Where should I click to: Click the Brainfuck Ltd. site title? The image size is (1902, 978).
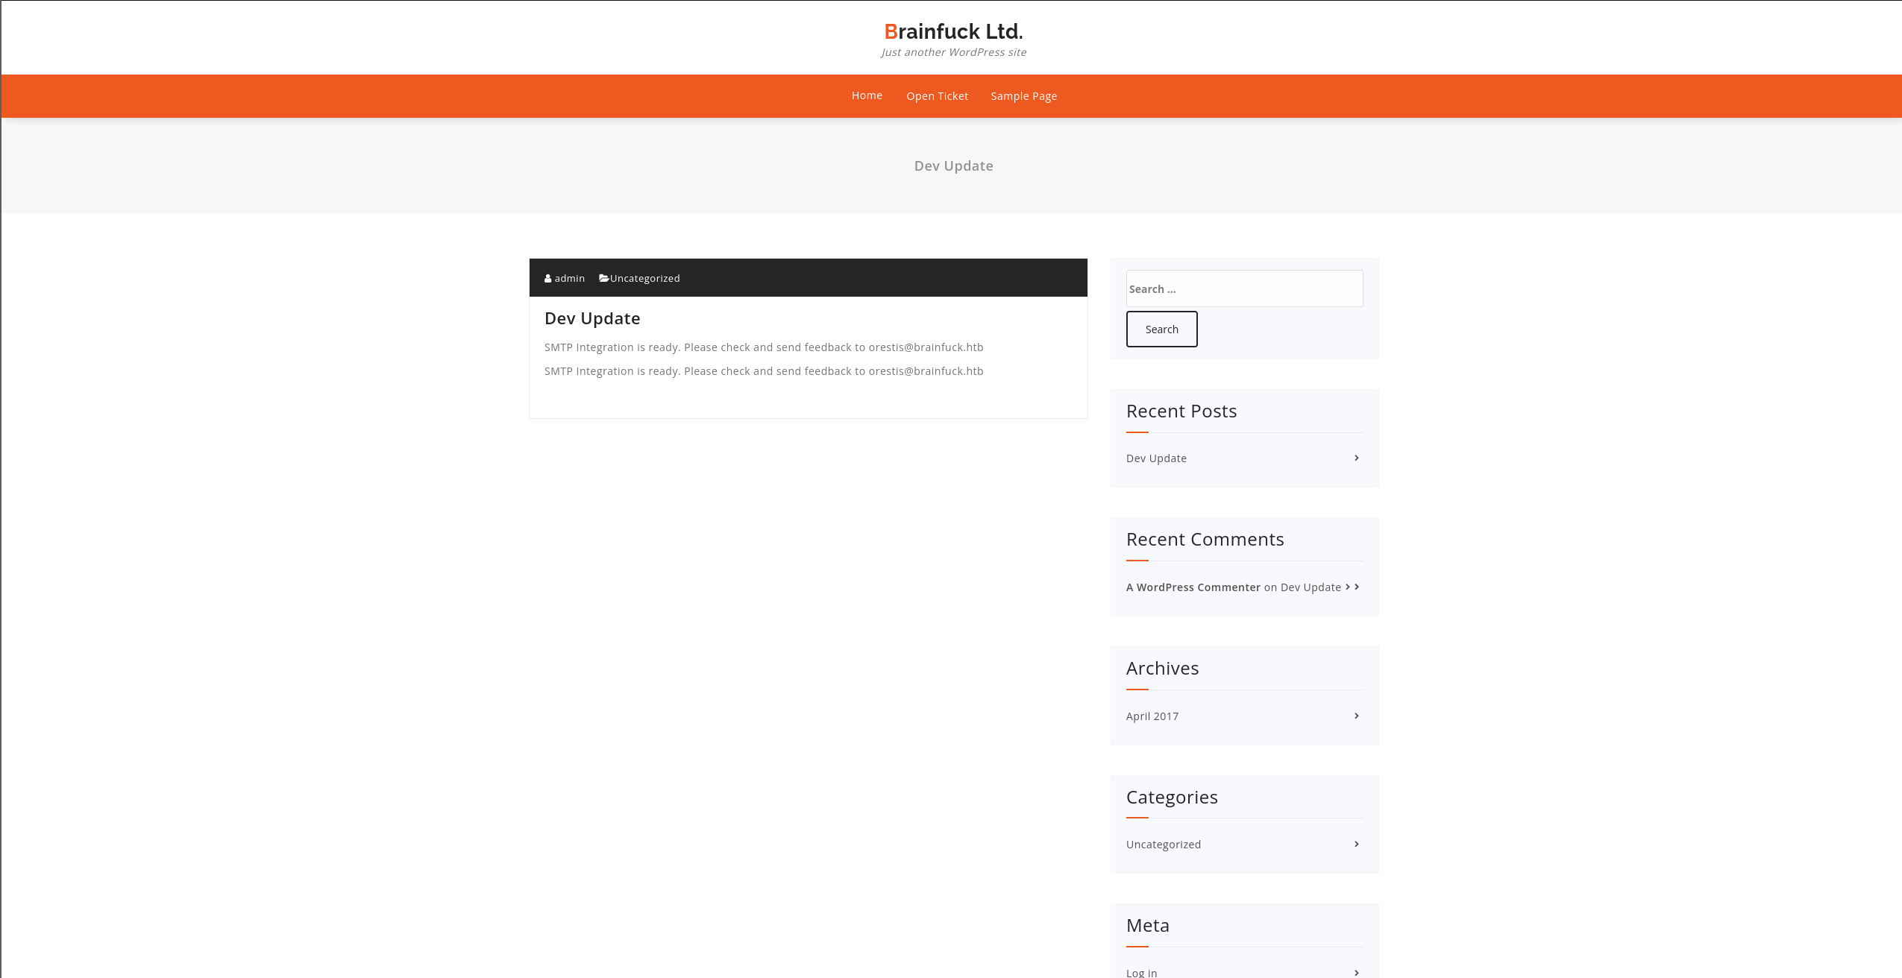click(953, 31)
